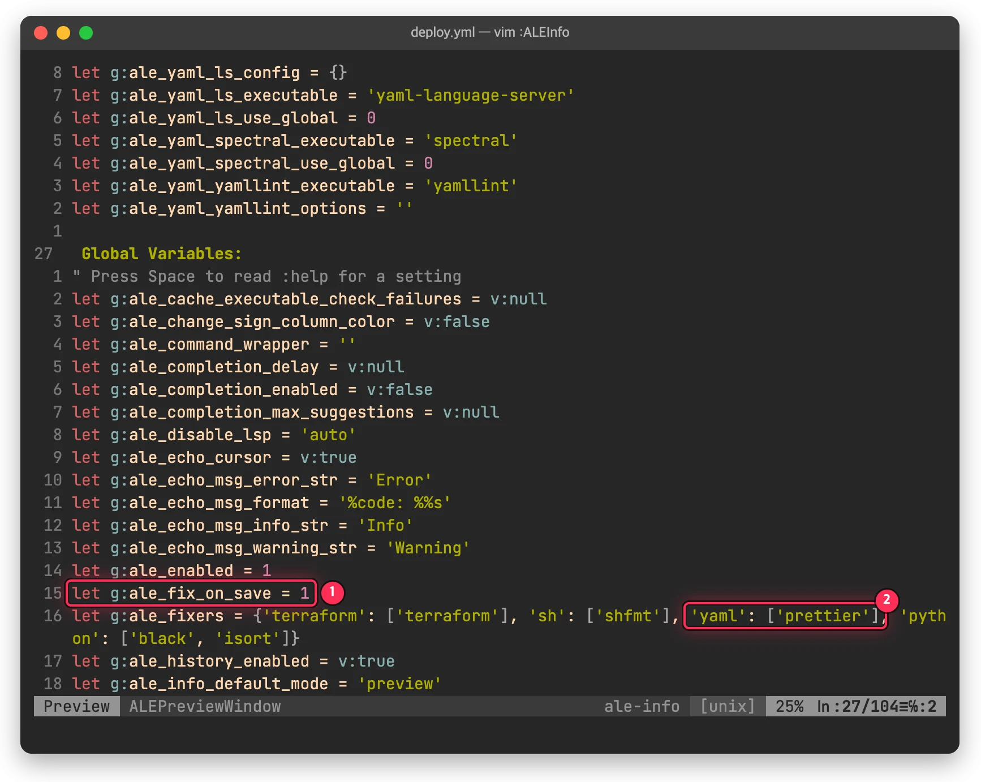Click the 'preview' info default mode value
The width and height of the screenshot is (981, 782).
[399, 684]
